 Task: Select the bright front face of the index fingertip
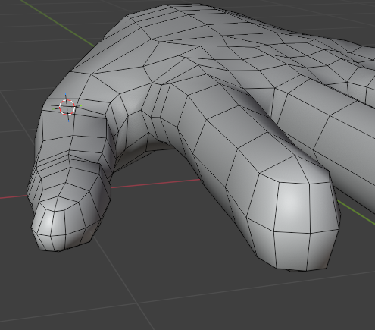coord(293,207)
